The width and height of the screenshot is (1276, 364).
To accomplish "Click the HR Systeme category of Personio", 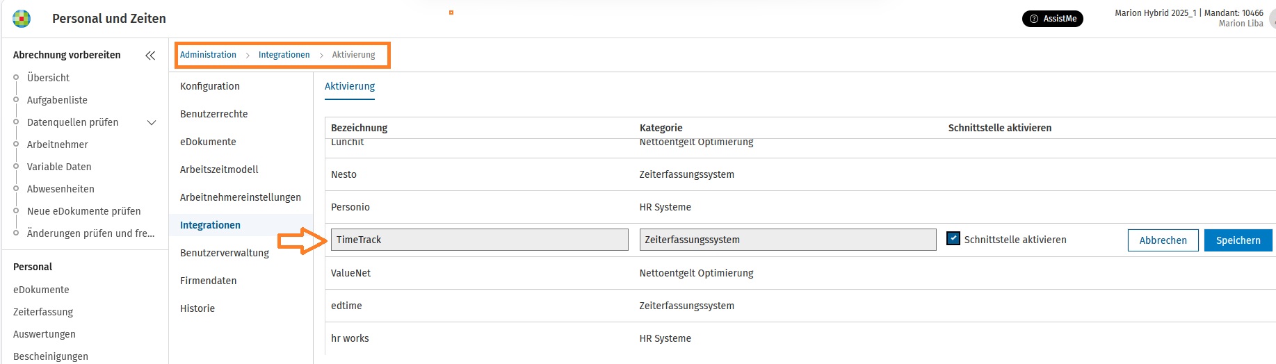I will 665,207.
